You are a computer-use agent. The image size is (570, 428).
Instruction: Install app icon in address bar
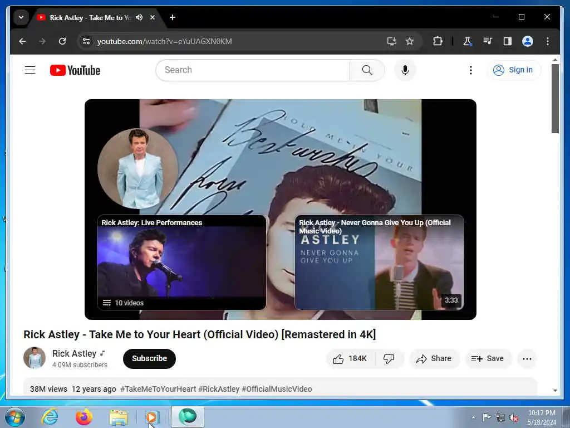(391, 41)
